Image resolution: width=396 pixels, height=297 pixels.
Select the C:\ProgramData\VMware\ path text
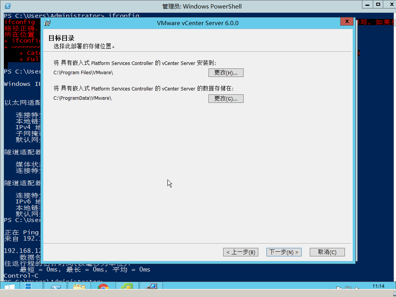[82, 98]
